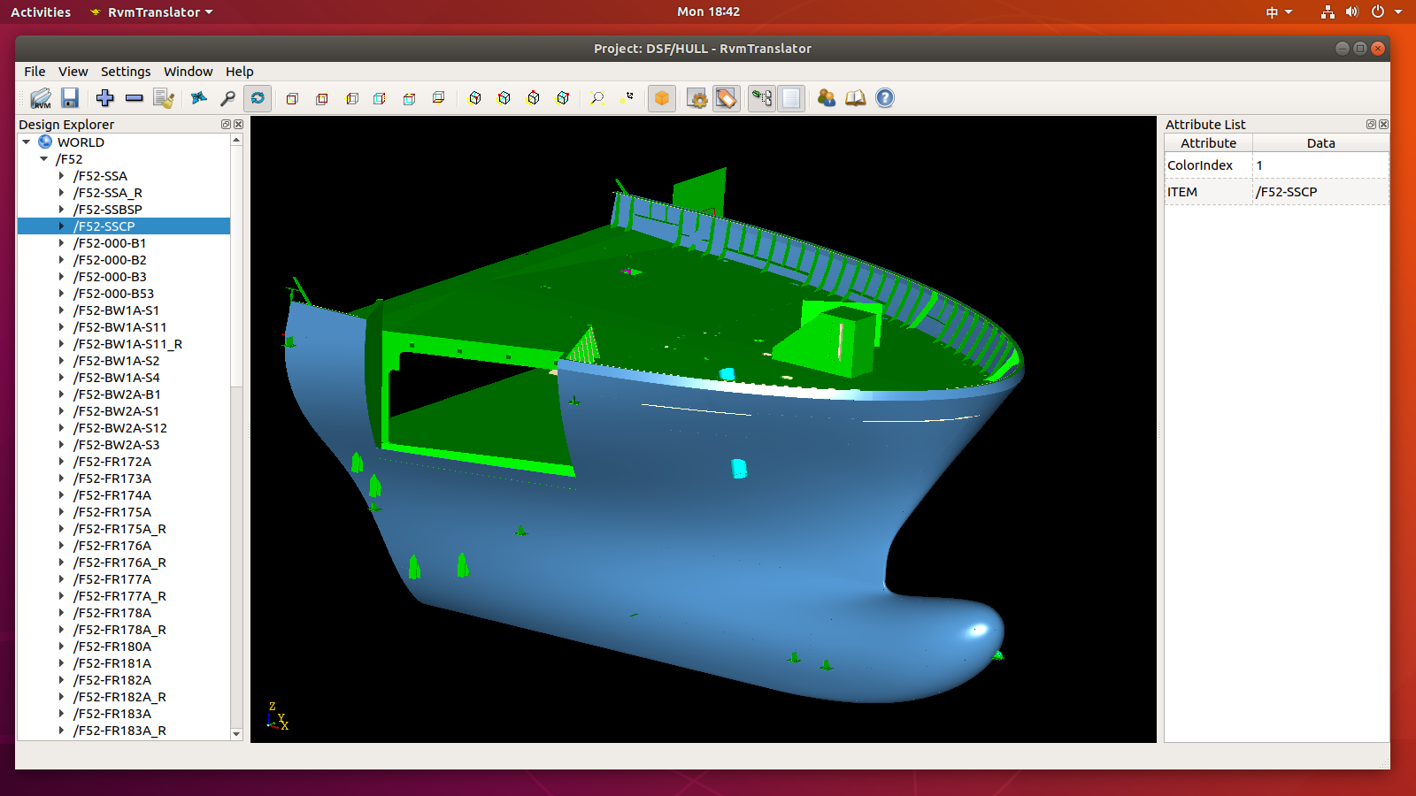Expand the /F52-SSCP tree node
1416x796 pixels.
61,226
